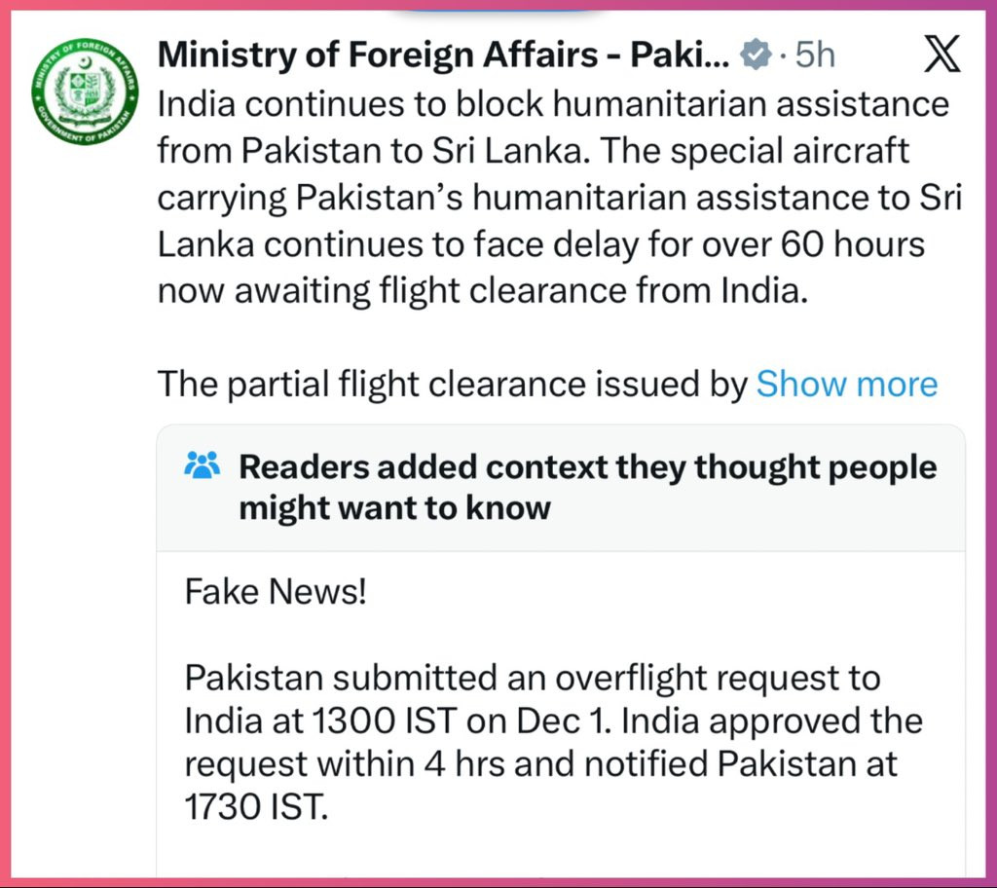The height and width of the screenshot is (888, 997).
Task: Click the 'Fake News!' note text
Action: tap(276, 592)
